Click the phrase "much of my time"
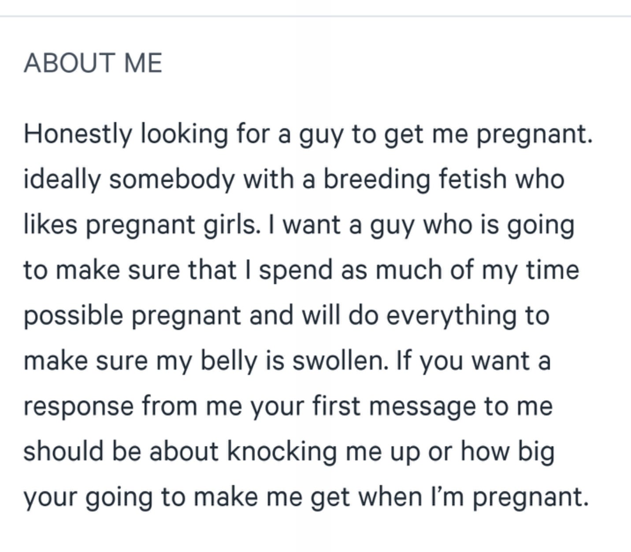Image resolution: width=631 pixels, height=552 pixels. [477, 270]
